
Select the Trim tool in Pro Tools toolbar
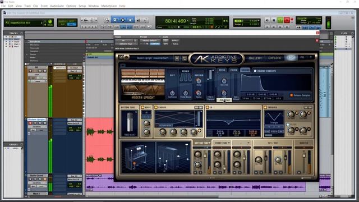coord(115,20)
